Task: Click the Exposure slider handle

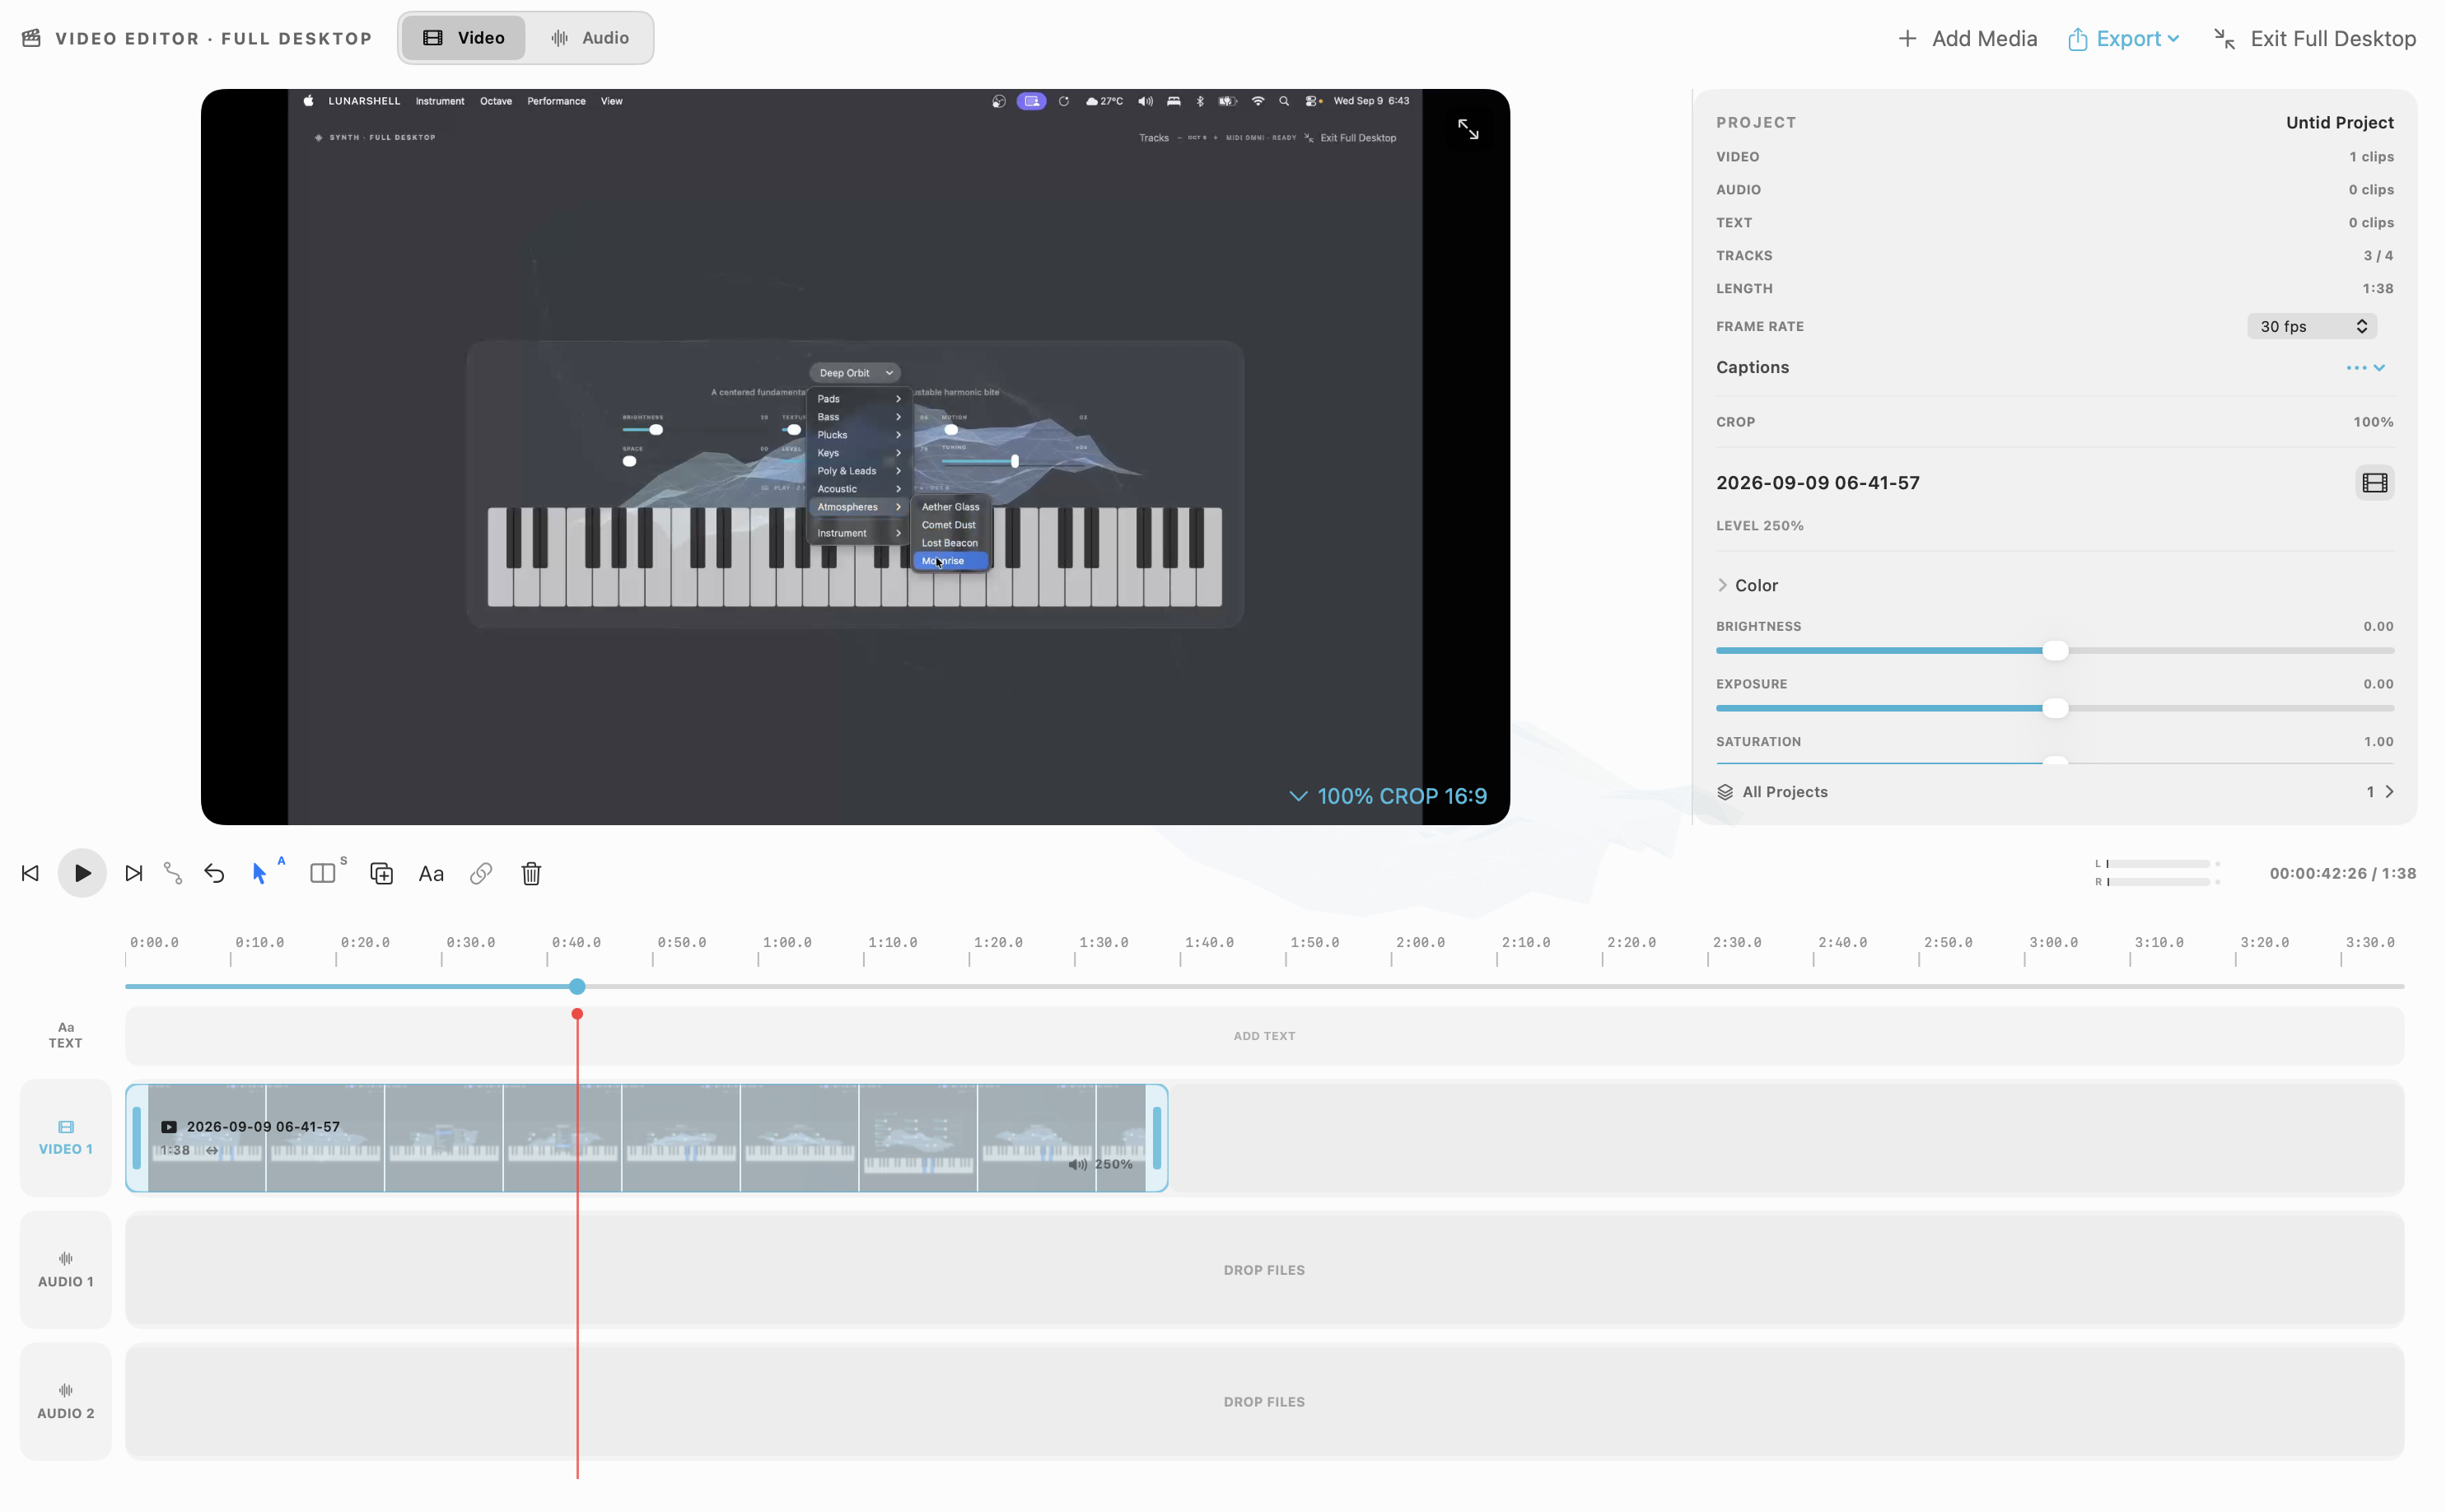Action: pos(2055,708)
